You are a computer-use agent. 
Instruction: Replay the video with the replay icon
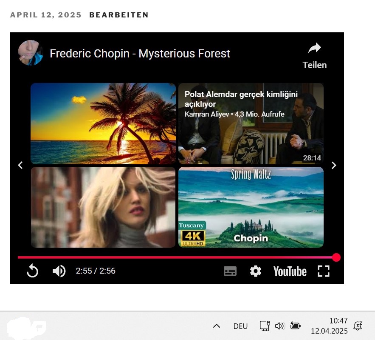click(x=33, y=271)
